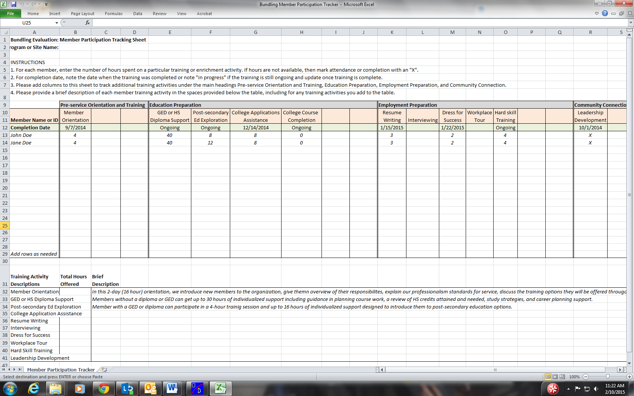Open the Page Layout ribbon tab
Screen dimensions: 634x396
point(83,14)
